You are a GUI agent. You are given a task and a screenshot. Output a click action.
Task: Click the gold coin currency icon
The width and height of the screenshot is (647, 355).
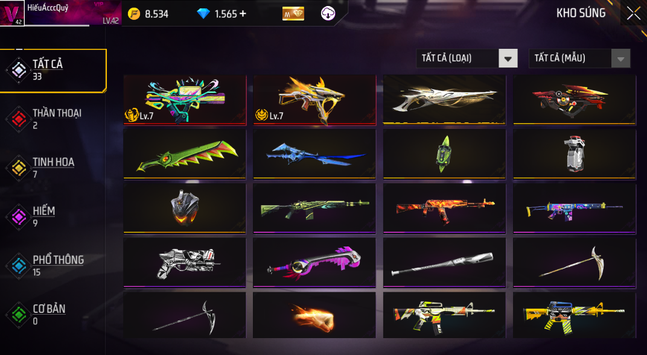coord(134,14)
